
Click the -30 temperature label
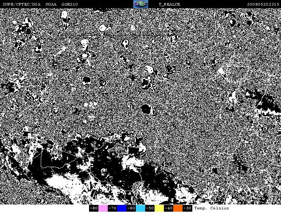[187, 208]
